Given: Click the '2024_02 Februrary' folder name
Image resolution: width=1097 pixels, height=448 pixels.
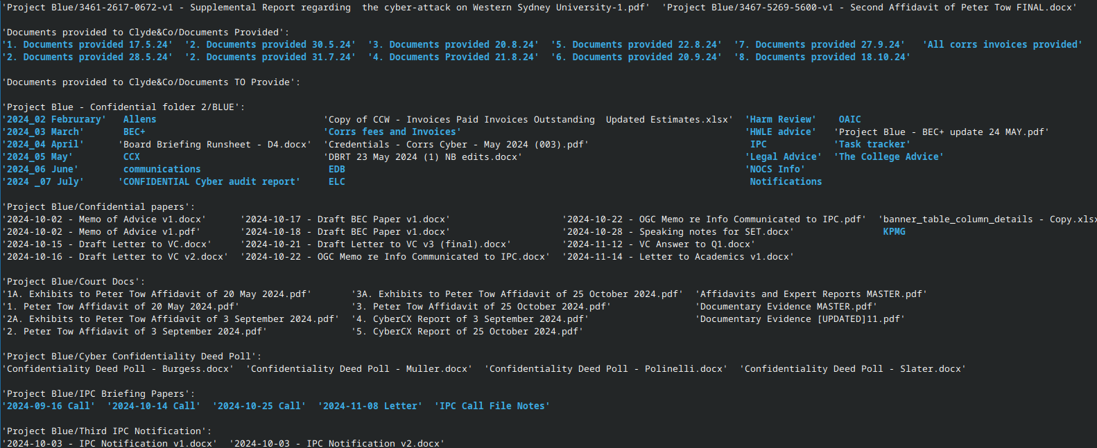Looking at the screenshot, I should 54,119.
